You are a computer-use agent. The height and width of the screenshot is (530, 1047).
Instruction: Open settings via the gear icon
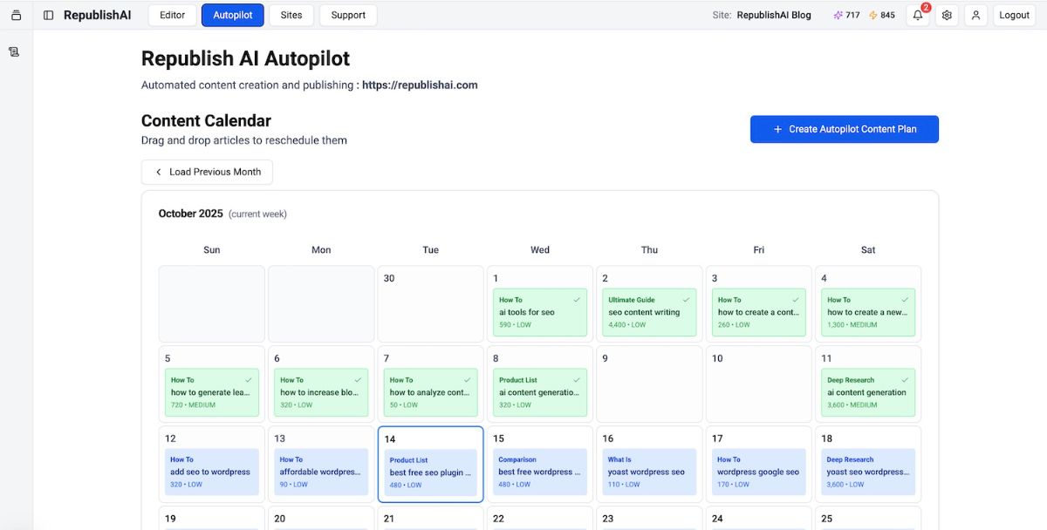tap(947, 15)
